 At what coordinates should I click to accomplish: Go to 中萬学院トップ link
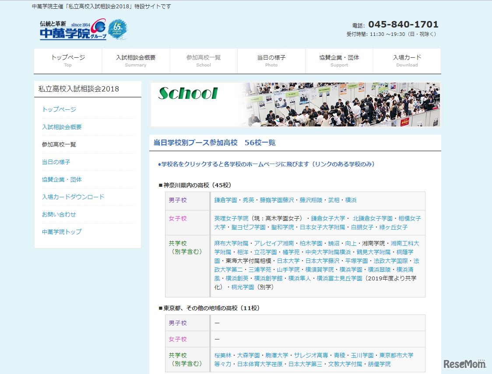pyautogui.click(x=62, y=232)
